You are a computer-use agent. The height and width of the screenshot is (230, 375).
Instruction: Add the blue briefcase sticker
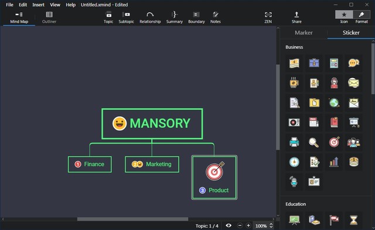(314, 63)
